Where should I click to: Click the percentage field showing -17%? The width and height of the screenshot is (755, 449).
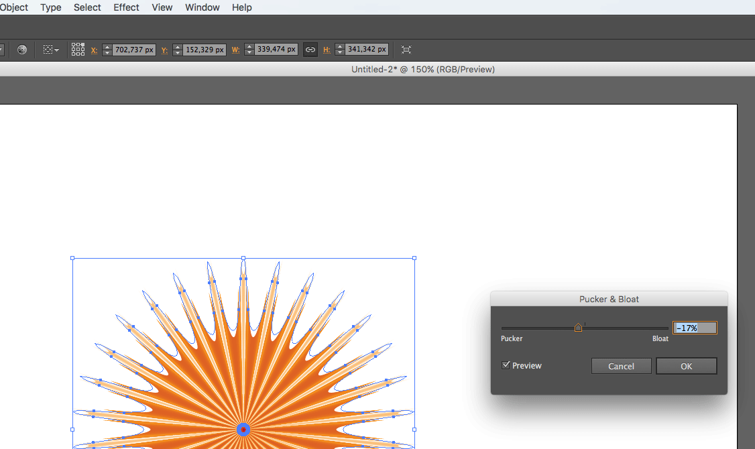coord(695,328)
